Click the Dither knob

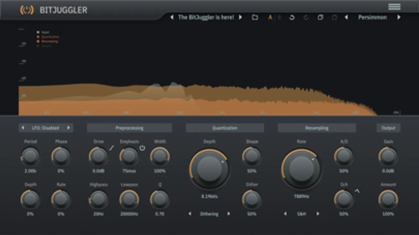tap(252, 199)
